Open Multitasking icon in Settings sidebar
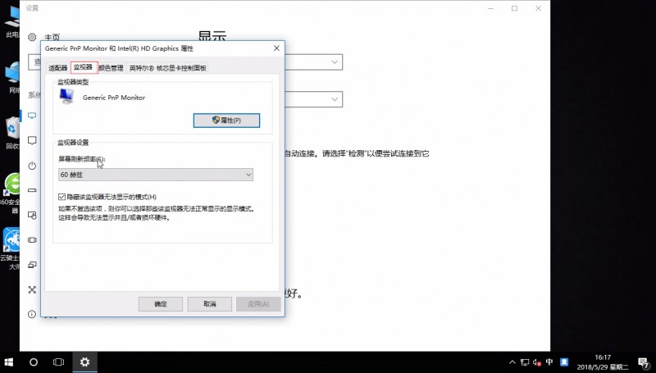The image size is (656, 373). [32, 240]
